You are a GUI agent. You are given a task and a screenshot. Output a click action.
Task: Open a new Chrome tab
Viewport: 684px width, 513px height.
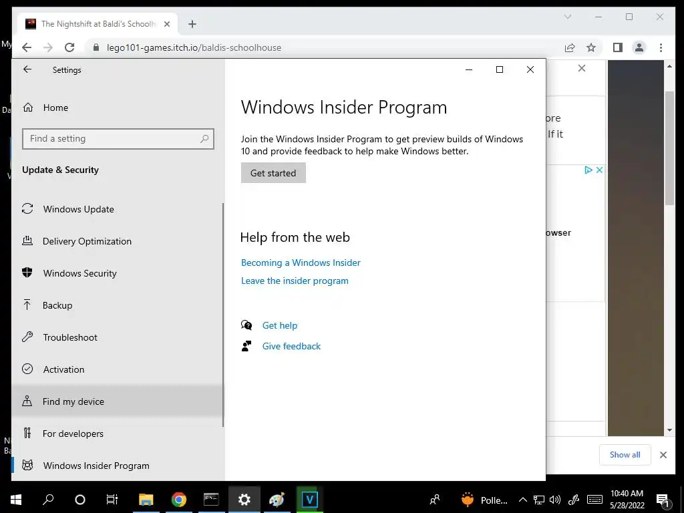192,24
